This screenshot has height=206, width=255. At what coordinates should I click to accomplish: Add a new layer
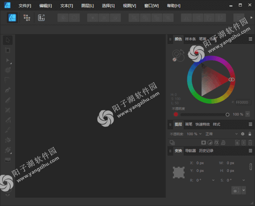tap(237, 142)
